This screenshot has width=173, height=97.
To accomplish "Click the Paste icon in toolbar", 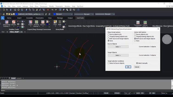I will (x=33, y=10).
